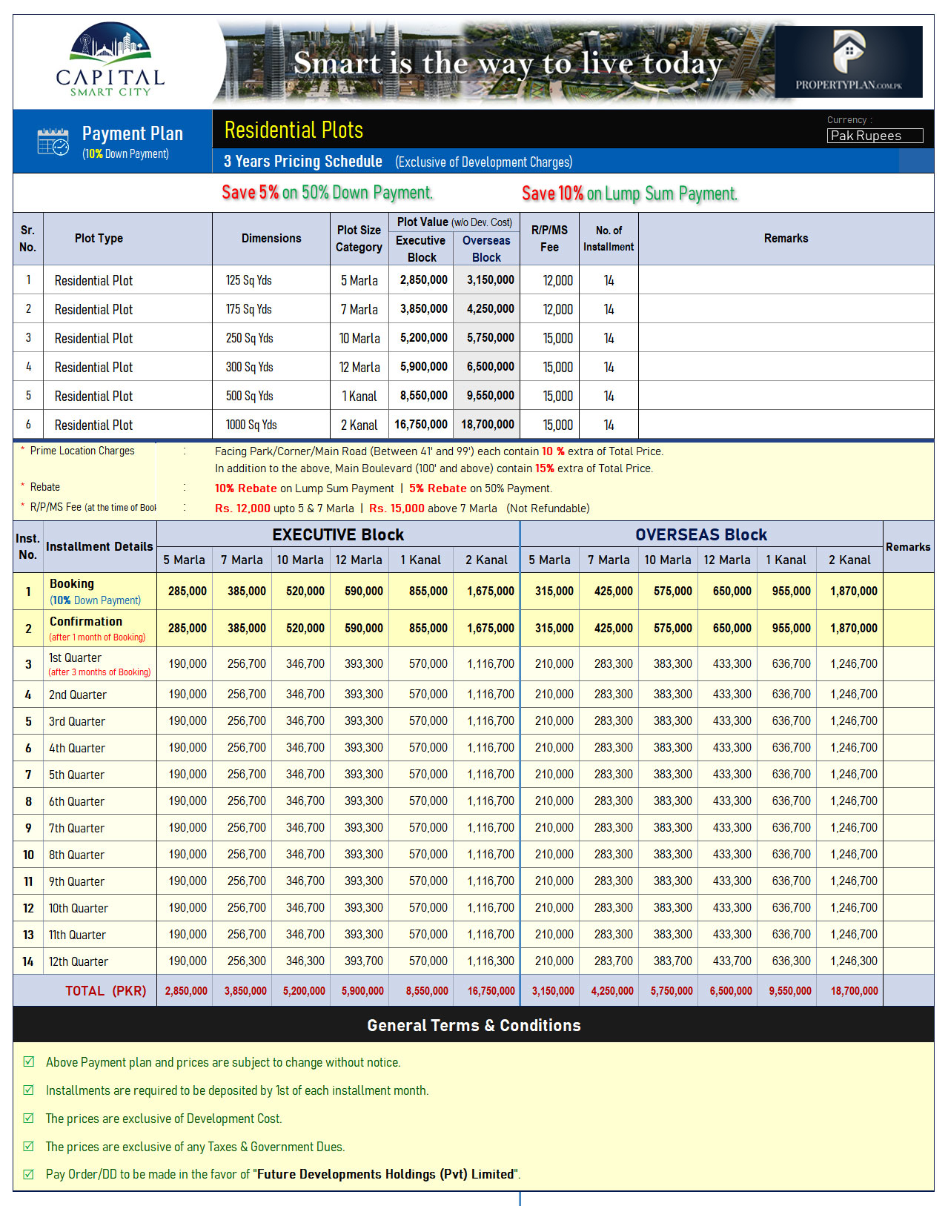Click the 'Executive Block' plot value header
Viewport: 948px width, 1206px height.
point(421,249)
